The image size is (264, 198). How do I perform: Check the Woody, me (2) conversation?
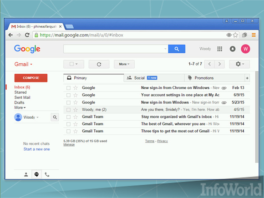point(68,110)
